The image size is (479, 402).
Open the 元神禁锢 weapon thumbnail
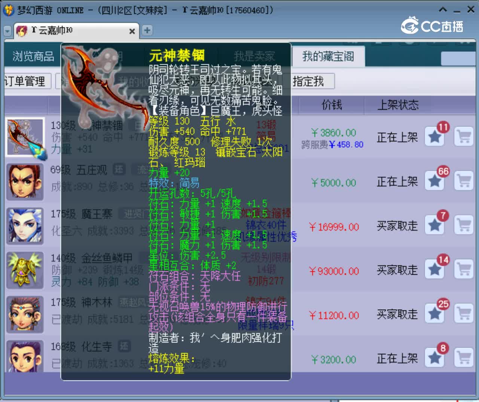(25, 137)
